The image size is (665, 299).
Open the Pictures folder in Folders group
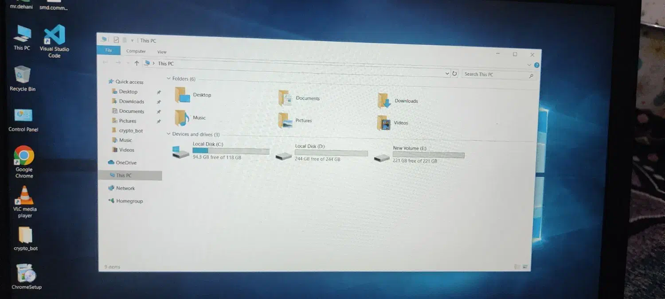pyautogui.click(x=295, y=120)
